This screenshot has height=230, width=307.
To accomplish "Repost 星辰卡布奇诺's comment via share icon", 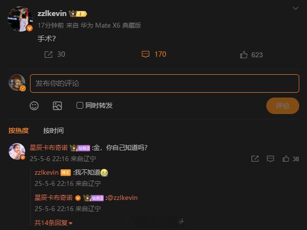I will click(x=255, y=159).
